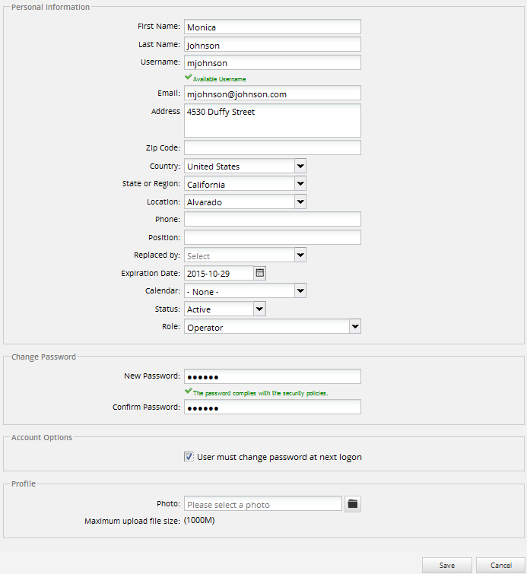The height and width of the screenshot is (574, 527).
Task: Click the empty Phone field
Action: 272,220
